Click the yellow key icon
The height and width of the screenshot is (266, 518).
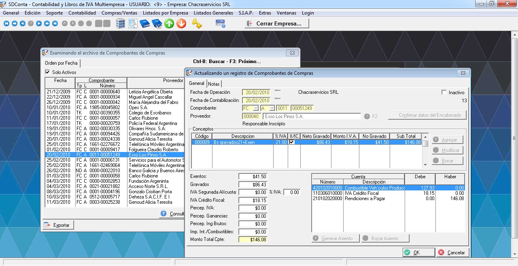point(197,24)
